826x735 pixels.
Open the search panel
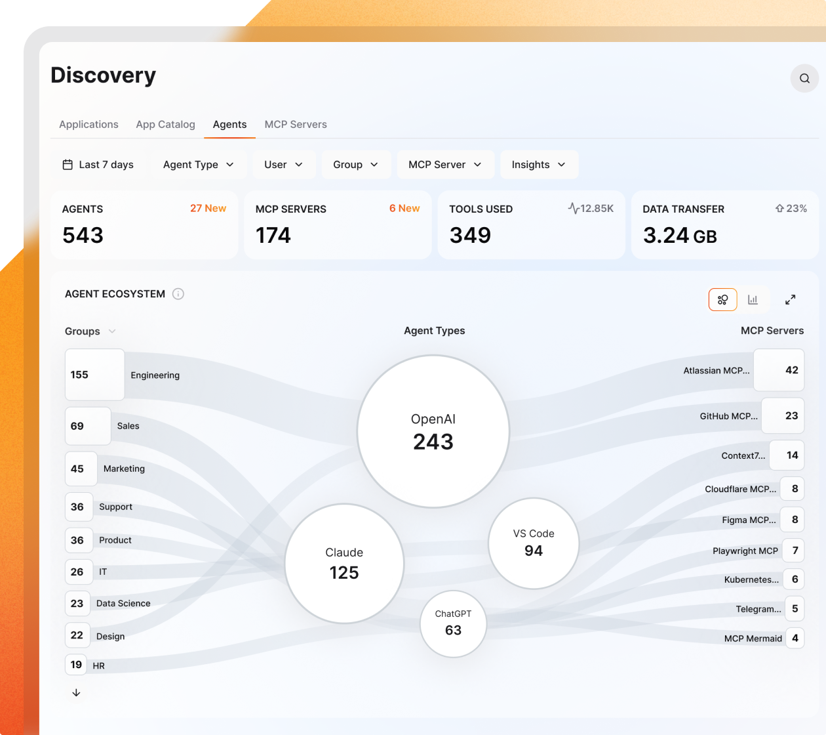point(804,78)
